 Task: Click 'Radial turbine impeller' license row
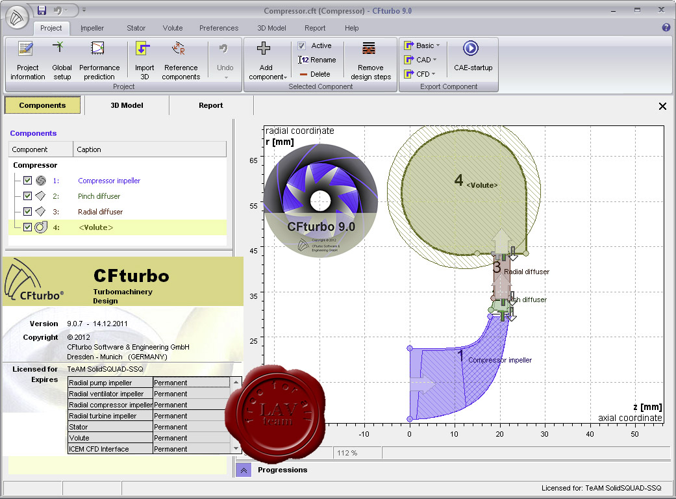tap(149, 416)
